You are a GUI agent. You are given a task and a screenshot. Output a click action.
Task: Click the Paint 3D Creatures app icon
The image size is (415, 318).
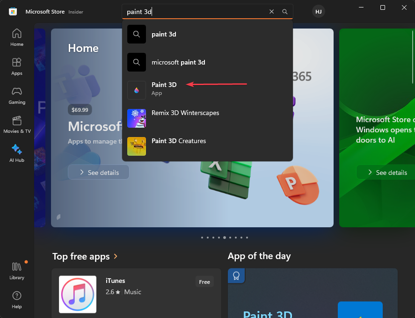click(137, 146)
